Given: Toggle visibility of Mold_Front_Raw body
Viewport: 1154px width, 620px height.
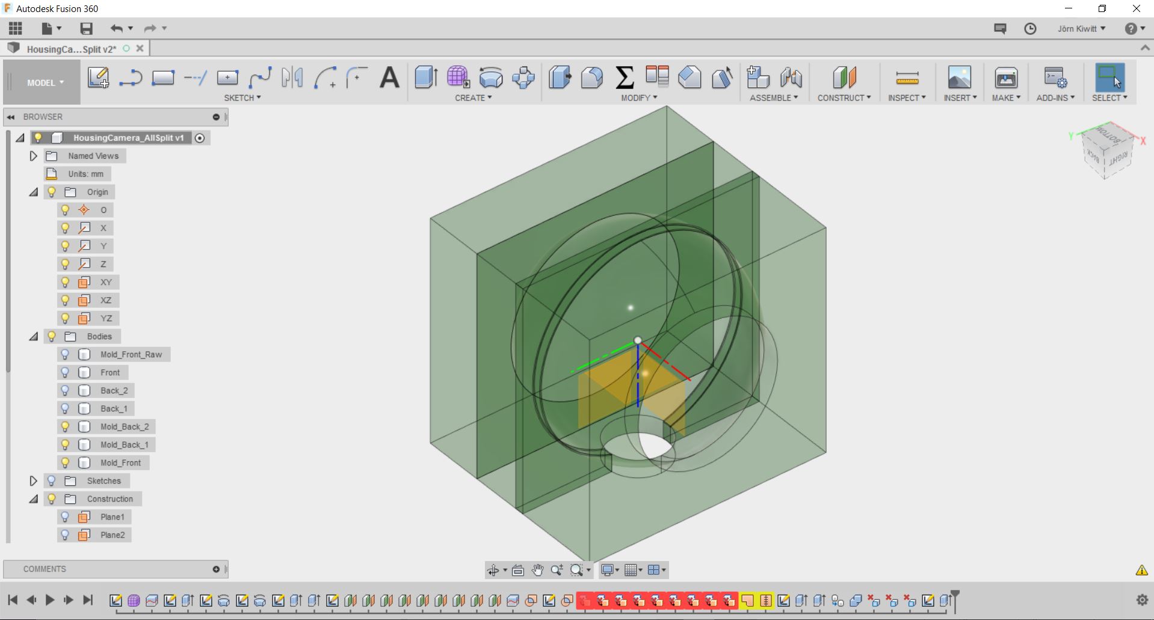Looking at the screenshot, I should point(66,354).
